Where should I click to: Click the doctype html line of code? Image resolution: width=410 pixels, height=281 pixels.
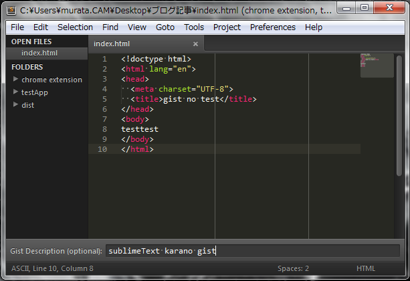click(x=156, y=59)
